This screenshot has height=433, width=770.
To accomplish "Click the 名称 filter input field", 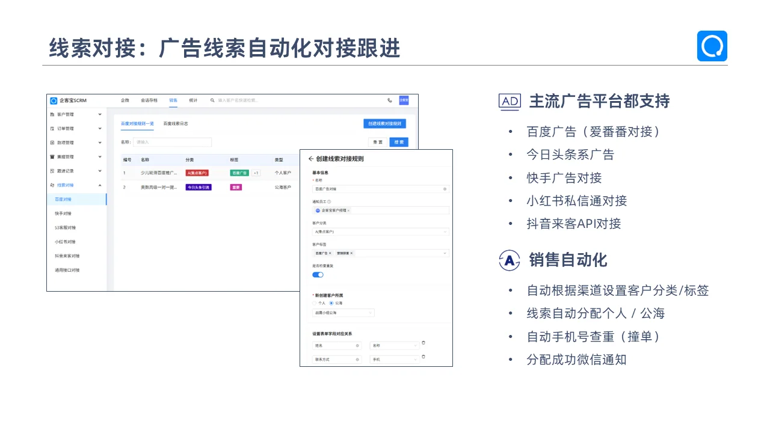I will (x=173, y=143).
